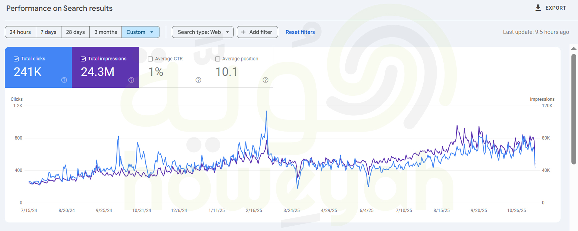Select the 3 months range
The width and height of the screenshot is (578, 231).
coord(106,32)
